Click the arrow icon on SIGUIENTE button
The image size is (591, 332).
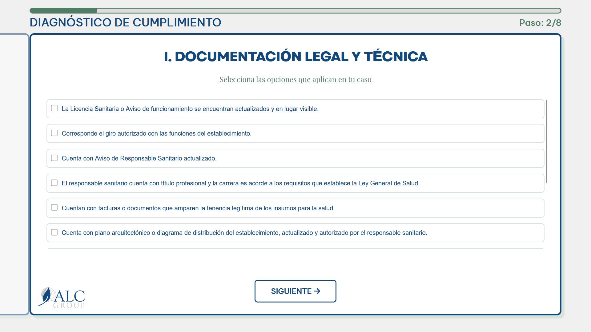pyautogui.click(x=317, y=291)
